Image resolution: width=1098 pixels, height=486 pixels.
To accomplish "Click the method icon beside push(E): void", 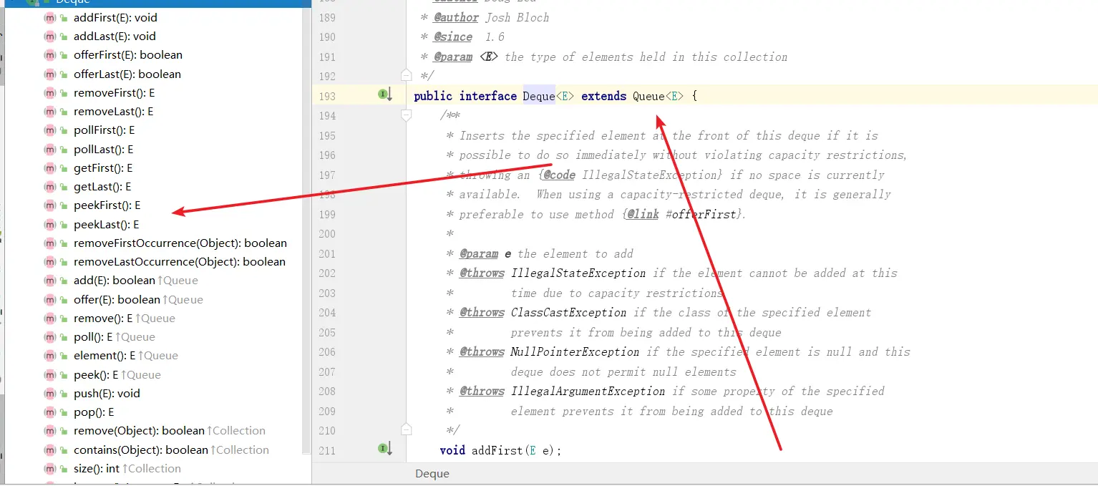I will pos(49,393).
